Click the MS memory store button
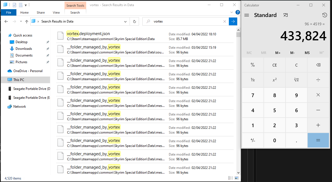Screen dimensions: 332x182 tap(307, 53)
